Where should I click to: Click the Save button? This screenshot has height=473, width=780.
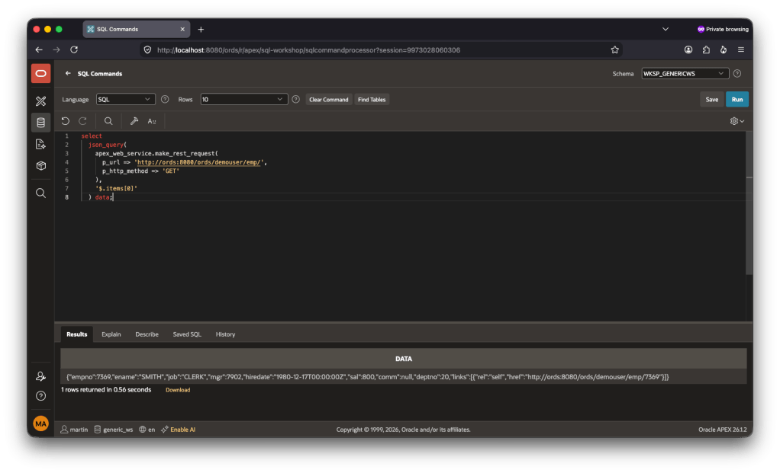click(x=712, y=99)
